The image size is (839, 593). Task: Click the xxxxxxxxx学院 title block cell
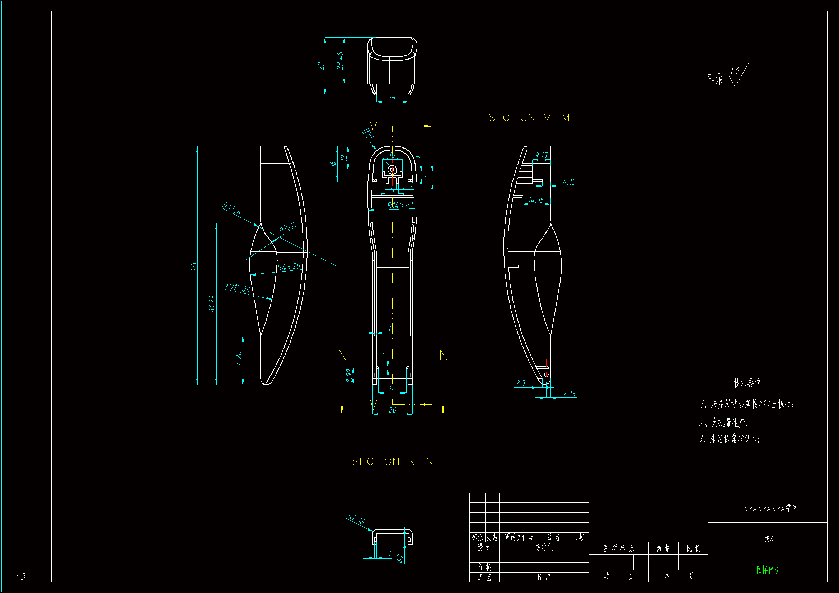click(770, 508)
